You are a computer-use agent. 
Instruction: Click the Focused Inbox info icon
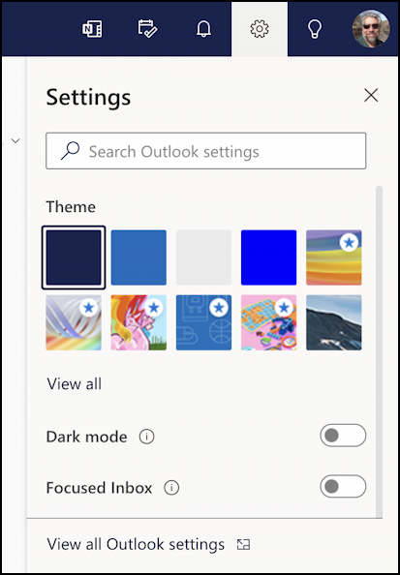click(171, 488)
